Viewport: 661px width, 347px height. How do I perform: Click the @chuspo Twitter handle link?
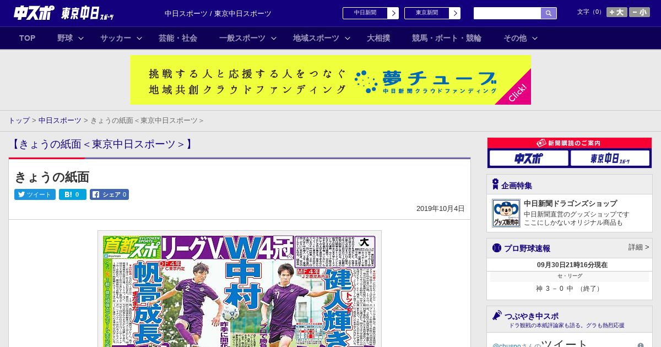coord(506,345)
